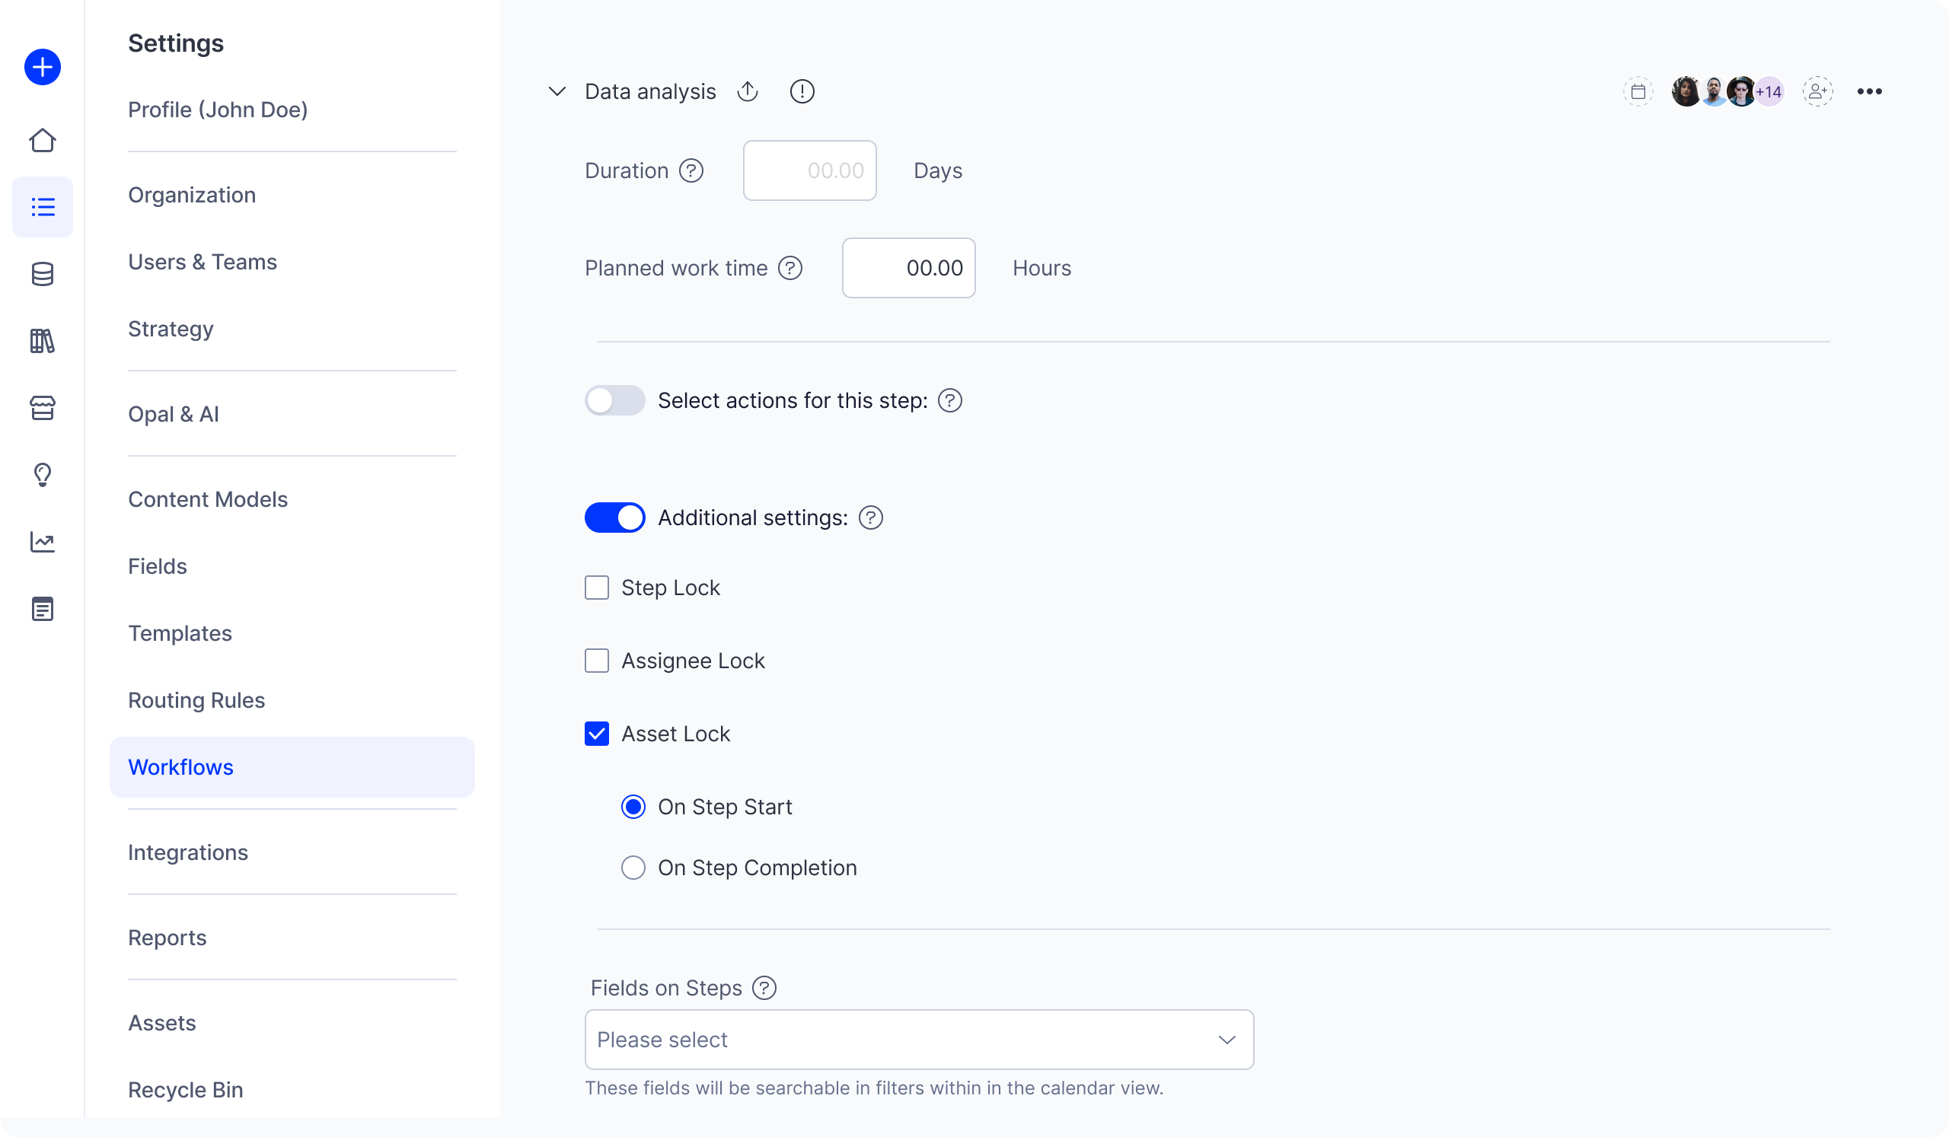Collapse the Data analysis step chevron
This screenshot has width=1949, height=1137.
[557, 91]
